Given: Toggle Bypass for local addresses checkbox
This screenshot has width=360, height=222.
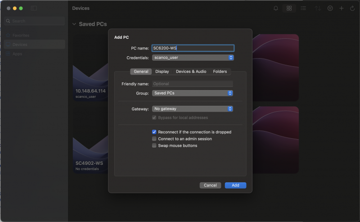Looking at the screenshot, I should point(154,118).
